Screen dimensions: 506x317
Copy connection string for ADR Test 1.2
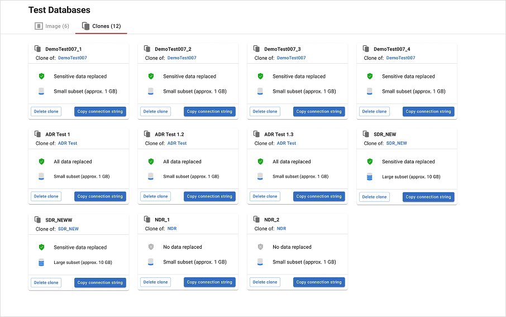point(209,197)
